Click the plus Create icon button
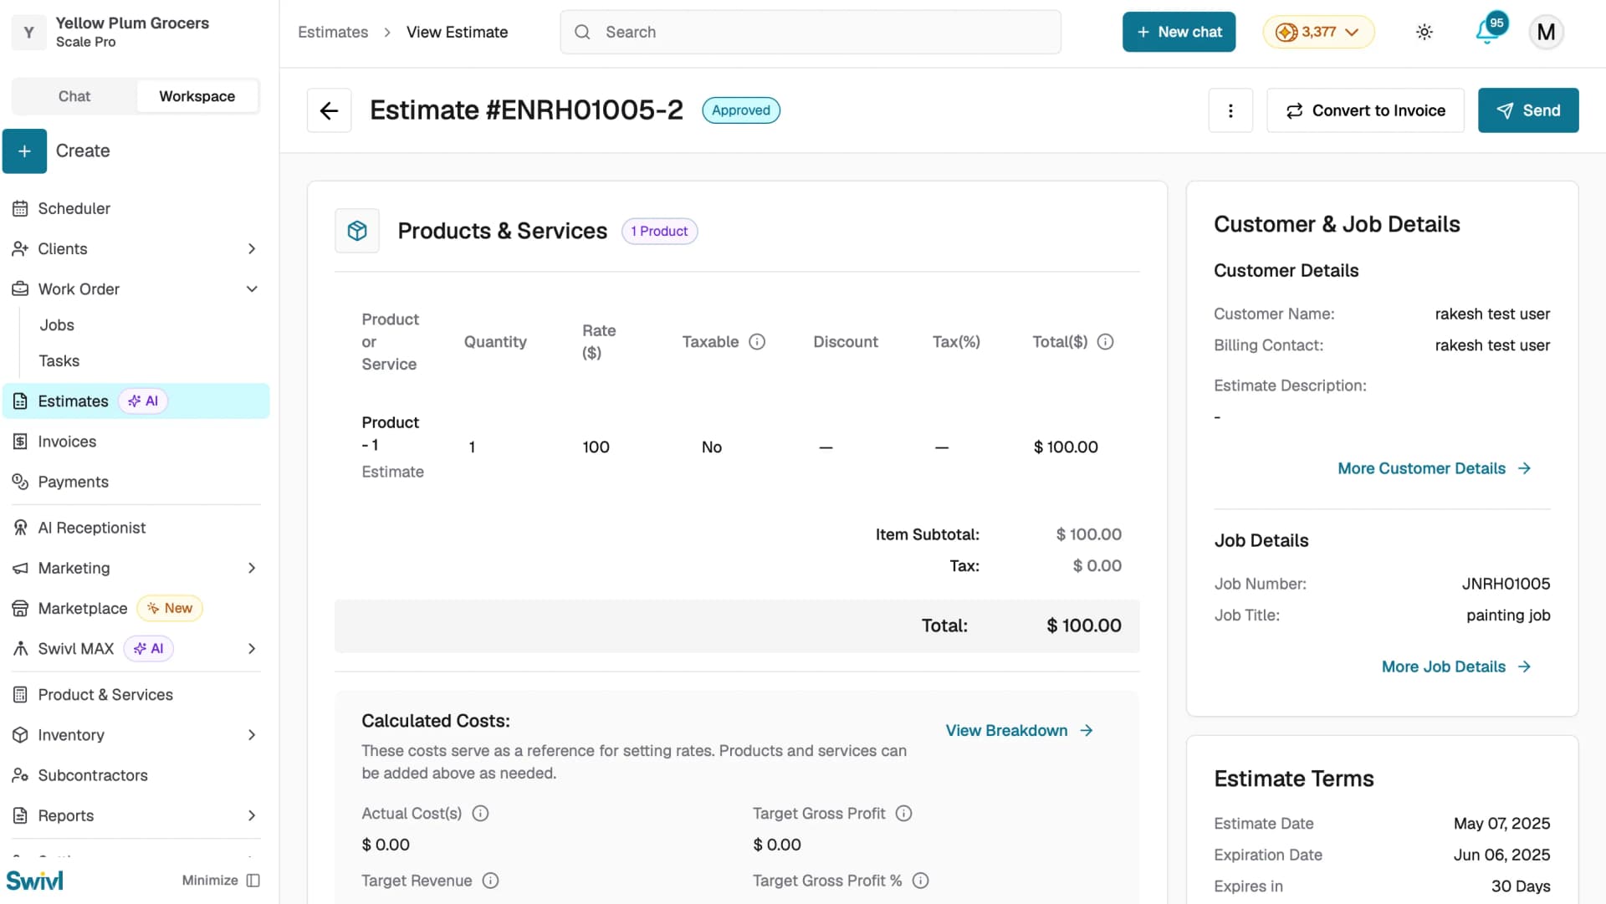1606x904 pixels. tap(24, 151)
